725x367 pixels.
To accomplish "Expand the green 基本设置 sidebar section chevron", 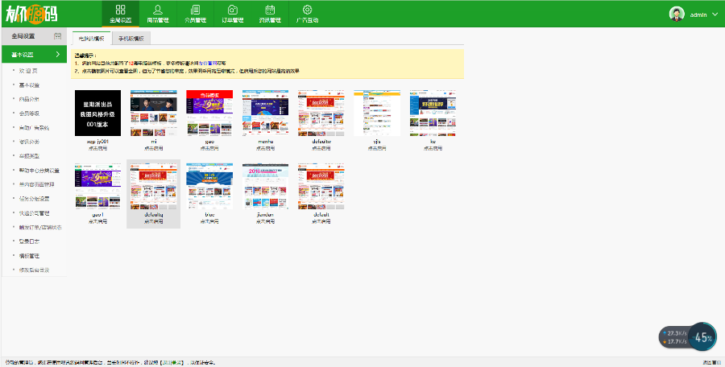I will point(57,55).
